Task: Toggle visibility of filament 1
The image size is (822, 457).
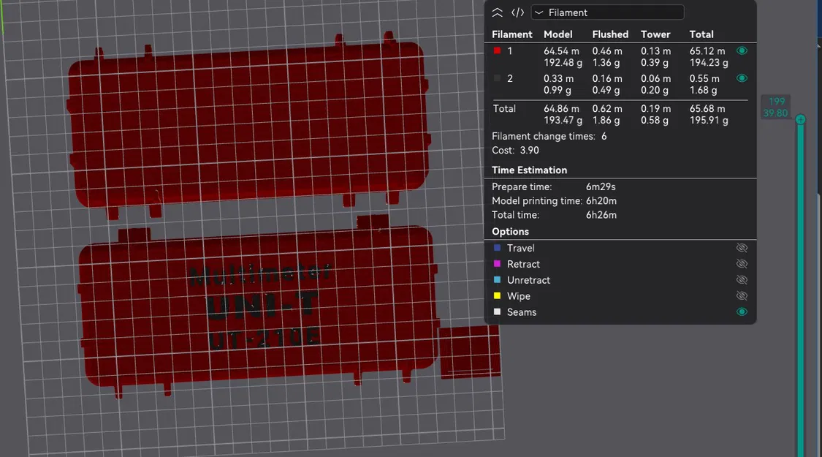Action: (x=742, y=51)
